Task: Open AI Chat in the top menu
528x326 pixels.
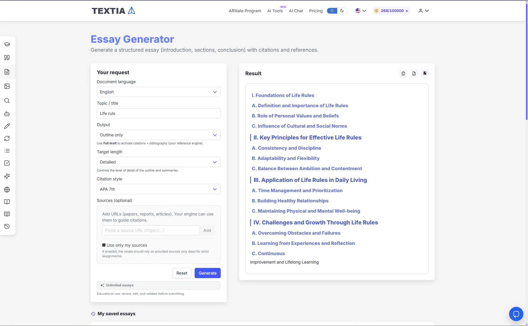Action: (x=296, y=11)
